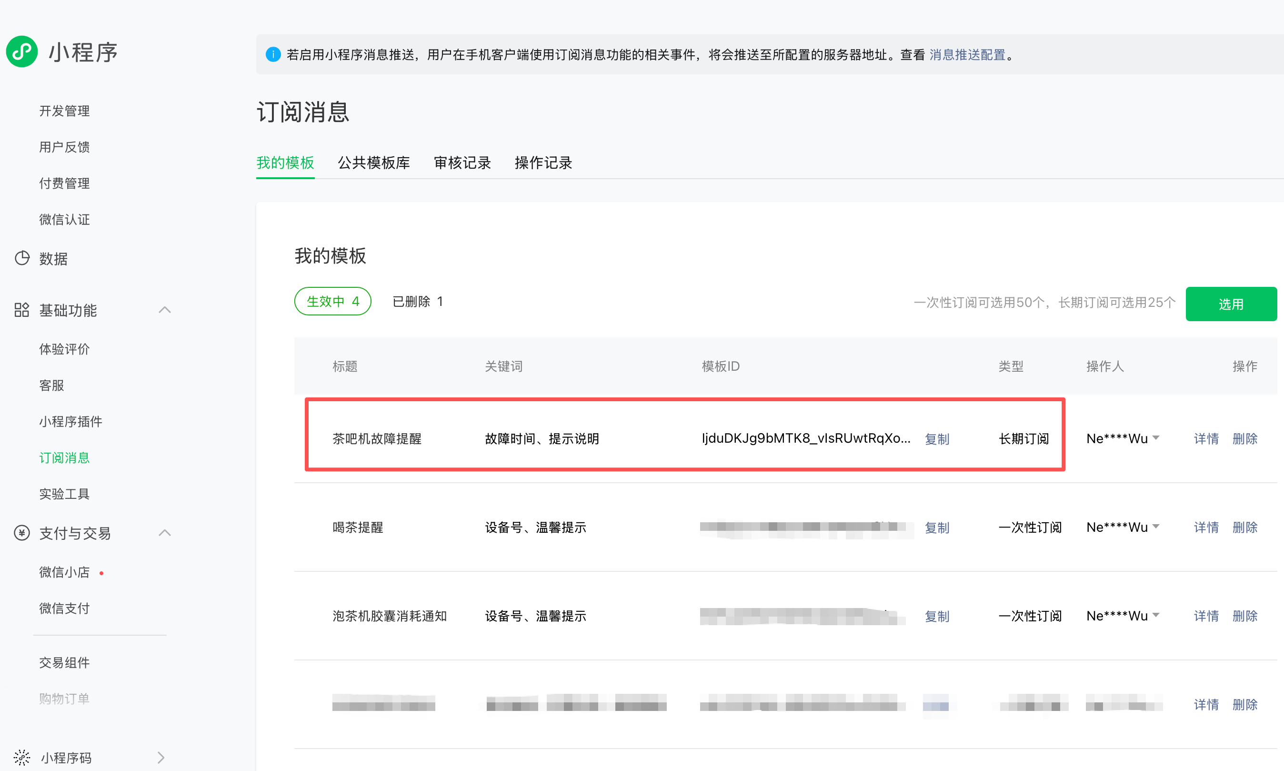Switch to the 公共模板库 tab
Image resolution: width=1284 pixels, height=771 pixels.
[373, 162]
